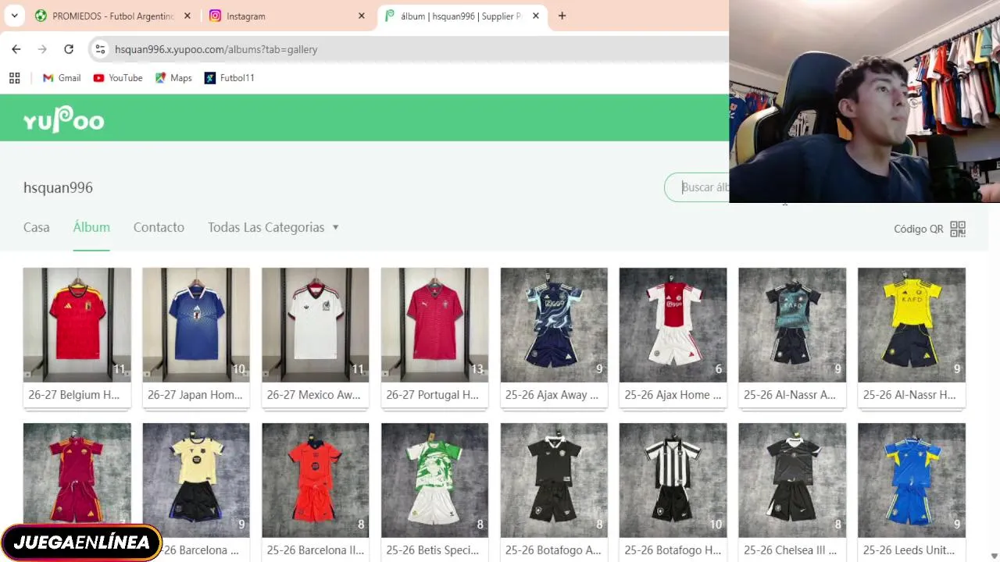Click the 25-26 Ajax Home title

click(673, 395)
